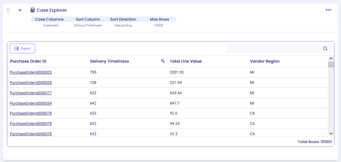Export the table data
The height and width of the screenshot is (162, 341).
tap(22, 48)
